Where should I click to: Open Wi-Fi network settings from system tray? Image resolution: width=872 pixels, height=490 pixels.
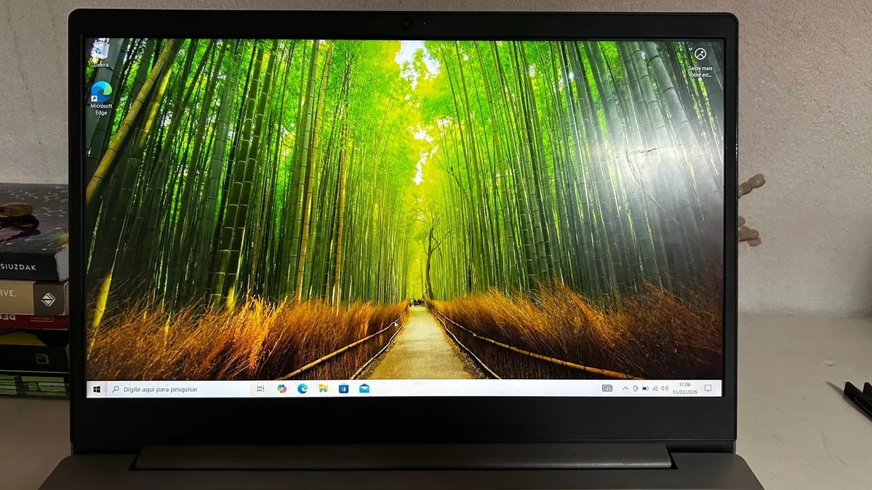pyautogui.click(x=655, y=389)
